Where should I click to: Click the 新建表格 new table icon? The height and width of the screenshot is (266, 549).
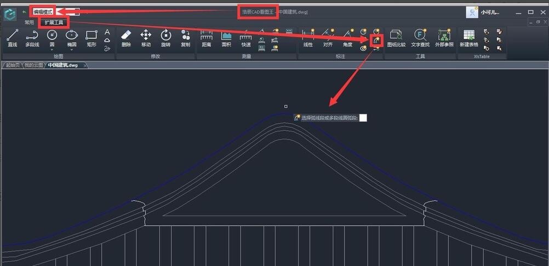[x=468, y=37]
